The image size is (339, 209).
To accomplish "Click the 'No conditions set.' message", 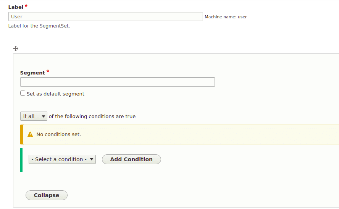I will click(58, 134).
